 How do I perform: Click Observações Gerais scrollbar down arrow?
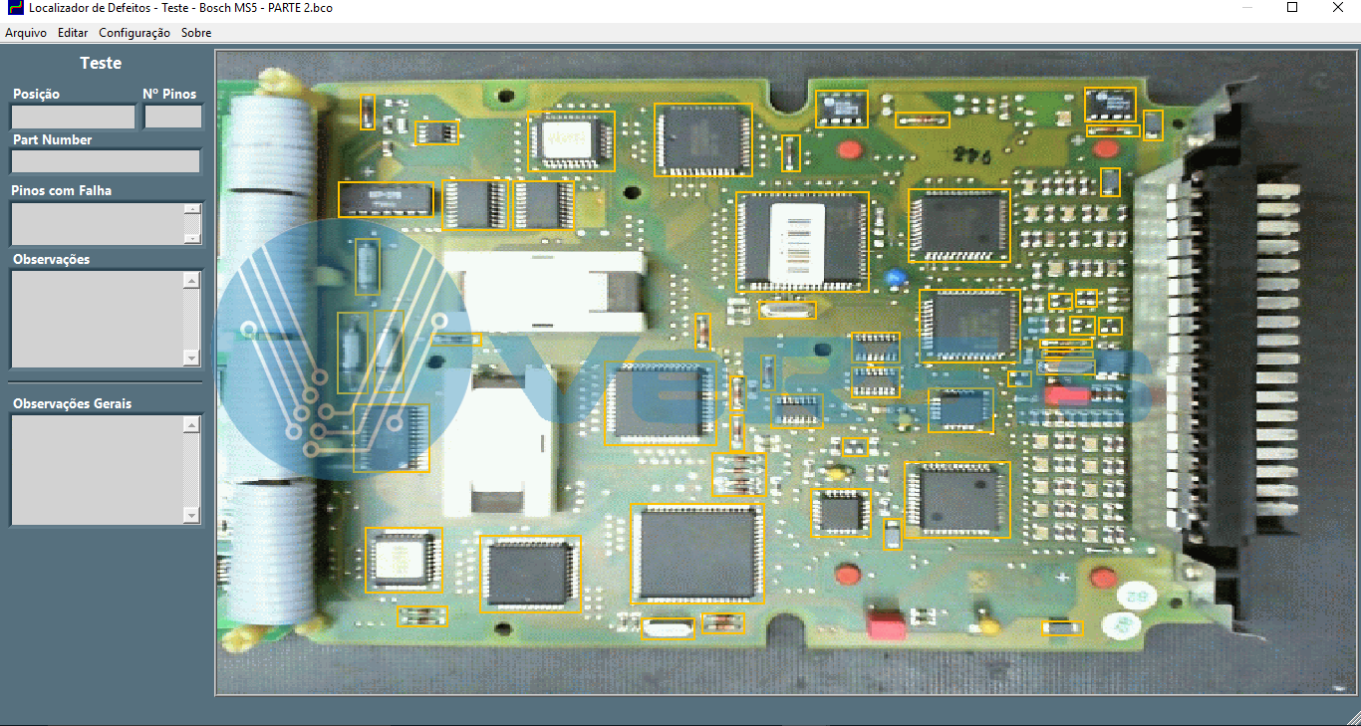[192, 514]
